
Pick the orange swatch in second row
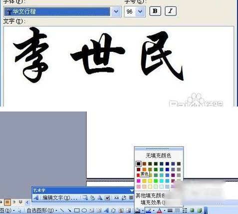[144, 170]
